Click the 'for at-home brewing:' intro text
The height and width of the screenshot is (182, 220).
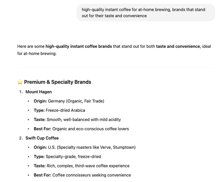(37, 54)
